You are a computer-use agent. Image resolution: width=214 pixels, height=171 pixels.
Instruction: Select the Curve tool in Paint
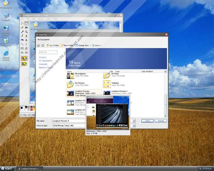(26, 44)
